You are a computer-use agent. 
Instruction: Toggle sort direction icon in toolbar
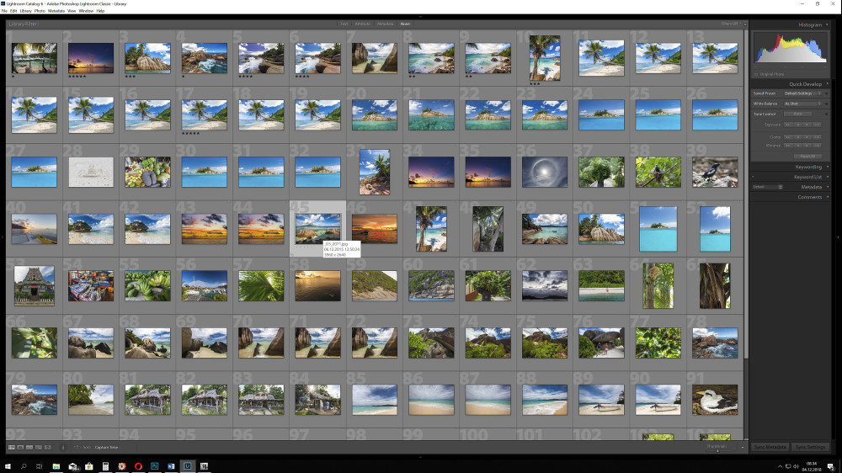pos(77,447)
